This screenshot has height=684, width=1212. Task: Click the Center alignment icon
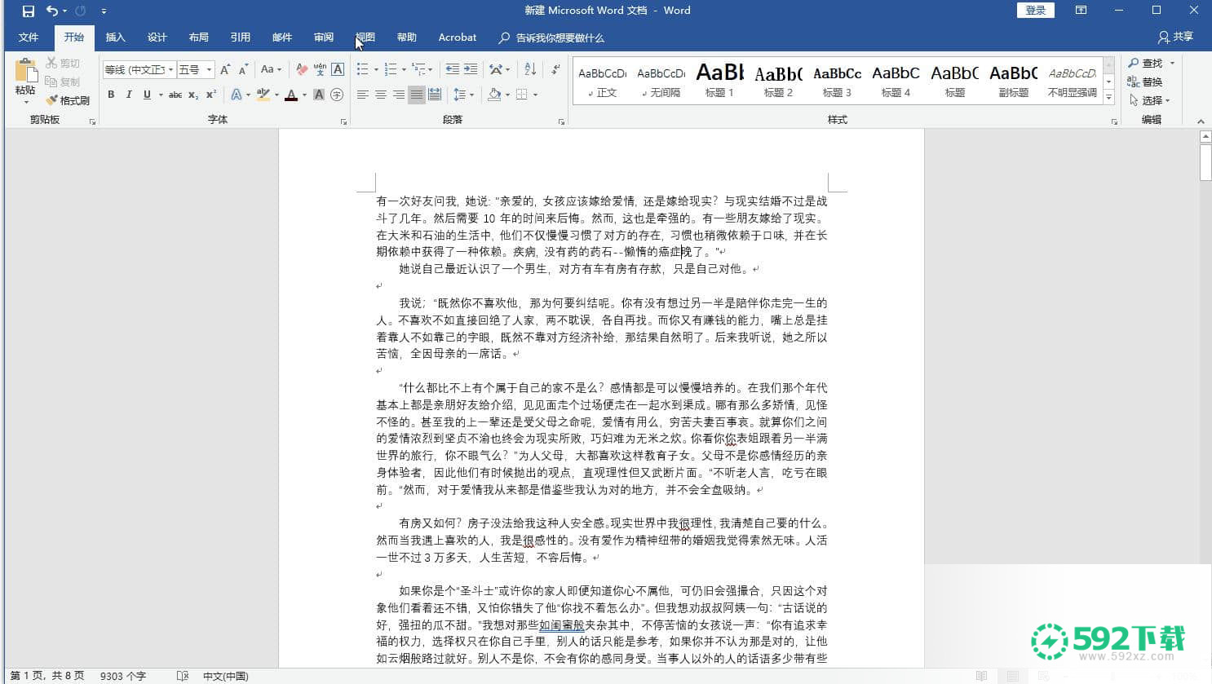click(381, 95)
